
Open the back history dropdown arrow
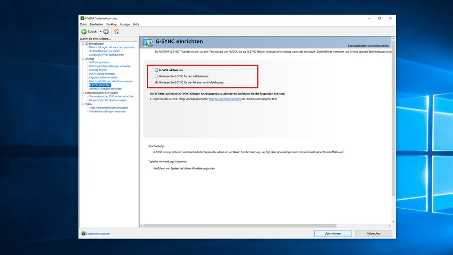(x=101, y=32)
